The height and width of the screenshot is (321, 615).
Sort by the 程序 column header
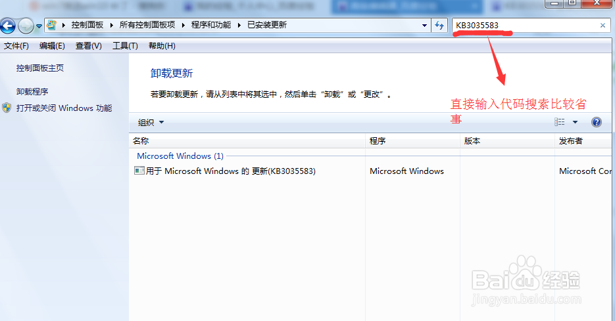coord(412,141)
